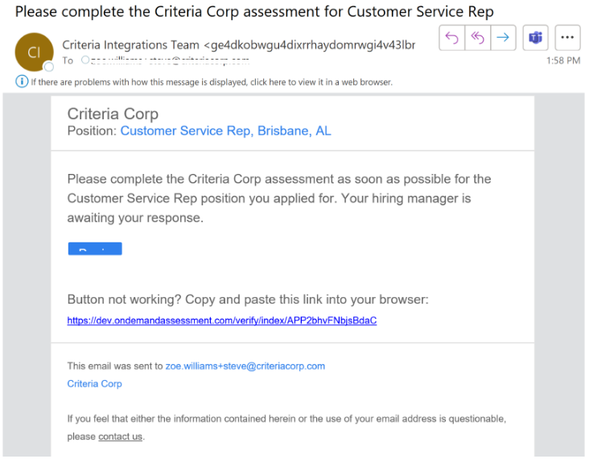This screenshot has height=459, width=589.
Task: Click the zoe.williams+steve@criteriacorp.com email link
Action: [245, 366]
